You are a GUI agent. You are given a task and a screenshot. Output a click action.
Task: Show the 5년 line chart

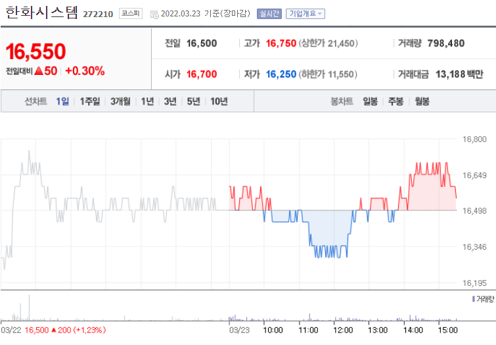point(193,101)
